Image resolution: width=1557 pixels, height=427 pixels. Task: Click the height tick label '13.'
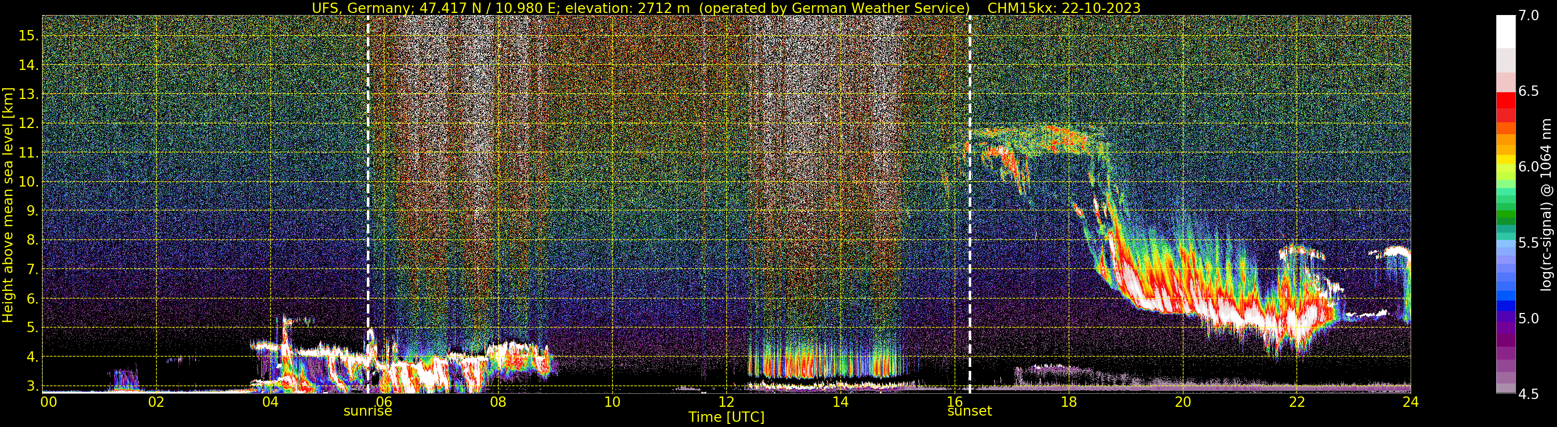pos(29,94)
